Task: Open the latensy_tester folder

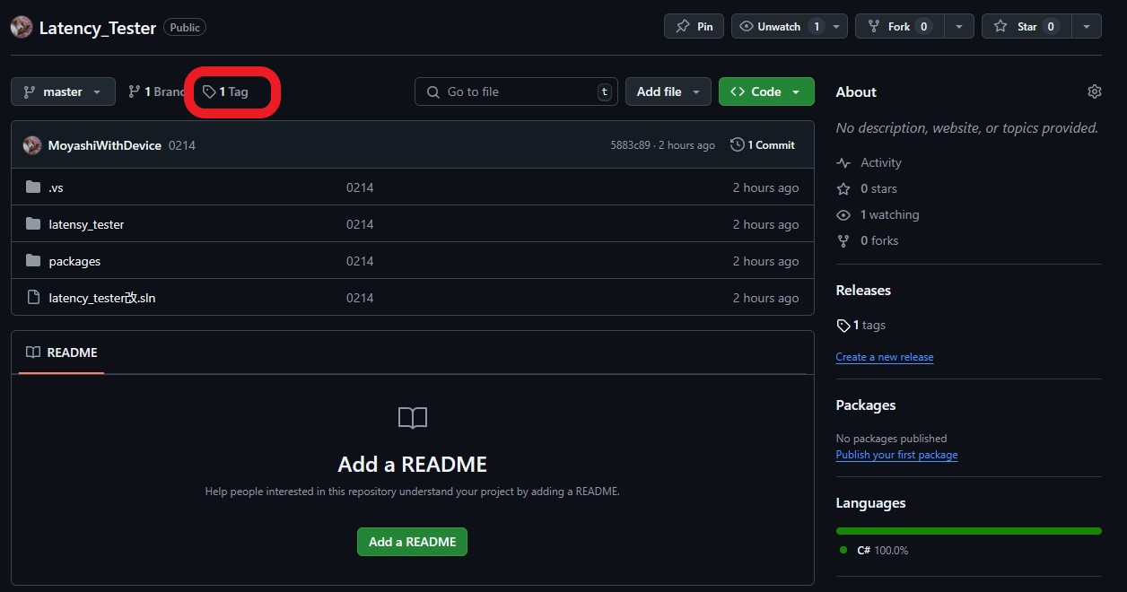Action: (x=86, y=224)
